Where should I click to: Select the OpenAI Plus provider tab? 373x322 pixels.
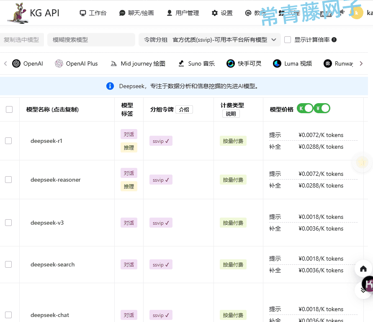coord(76,63)
